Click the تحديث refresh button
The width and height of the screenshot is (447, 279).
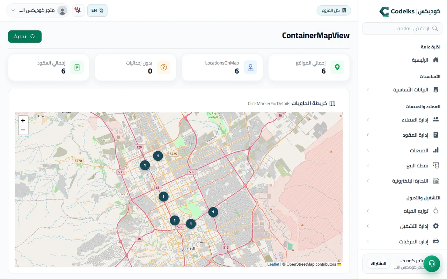click(x=25, y=37)
